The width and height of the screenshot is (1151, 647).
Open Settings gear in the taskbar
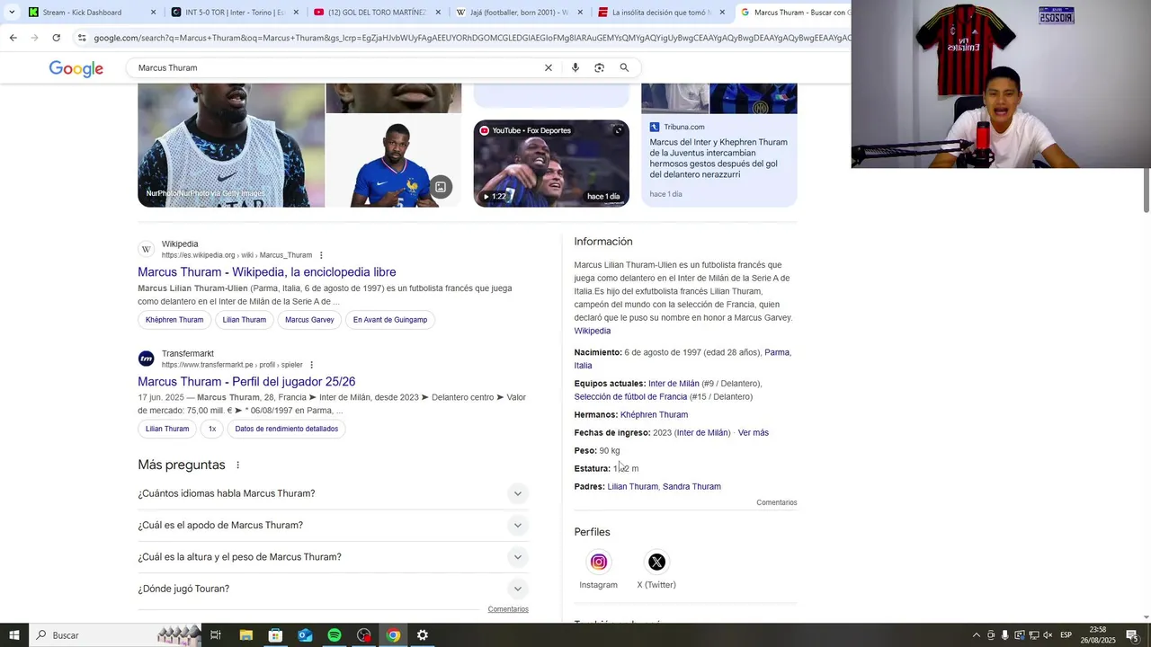[x=423, y=635]
